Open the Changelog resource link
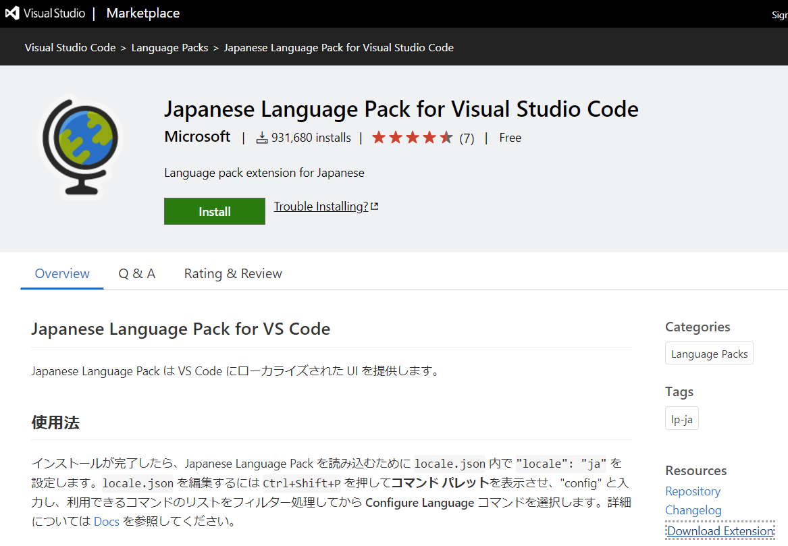 click(693, 510)
